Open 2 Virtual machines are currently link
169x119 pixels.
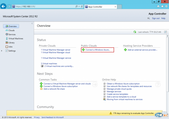pyautogui.click(x=59, y=66)
